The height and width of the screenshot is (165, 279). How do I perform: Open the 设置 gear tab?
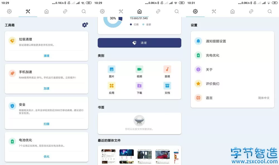[x=195, y=11]
